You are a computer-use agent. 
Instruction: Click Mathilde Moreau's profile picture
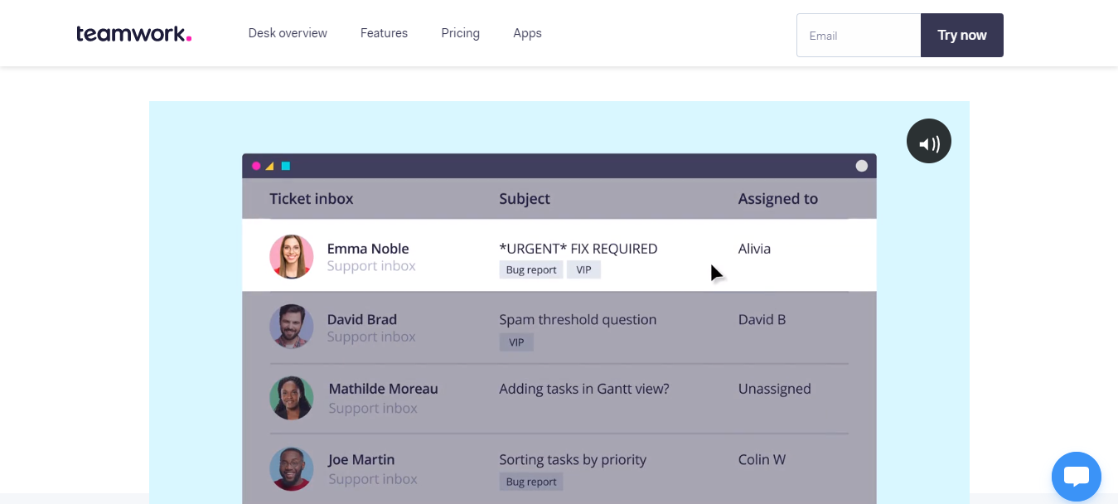click(291, 398)
